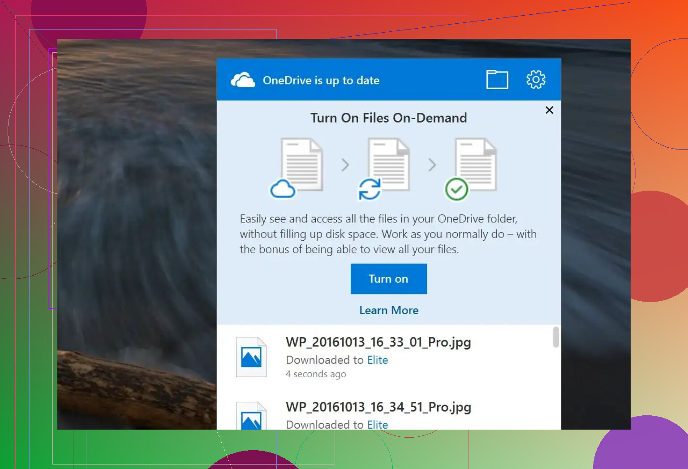688x469 pixels.
Task: Click the Turn on button
Action: tap(389, 279)
